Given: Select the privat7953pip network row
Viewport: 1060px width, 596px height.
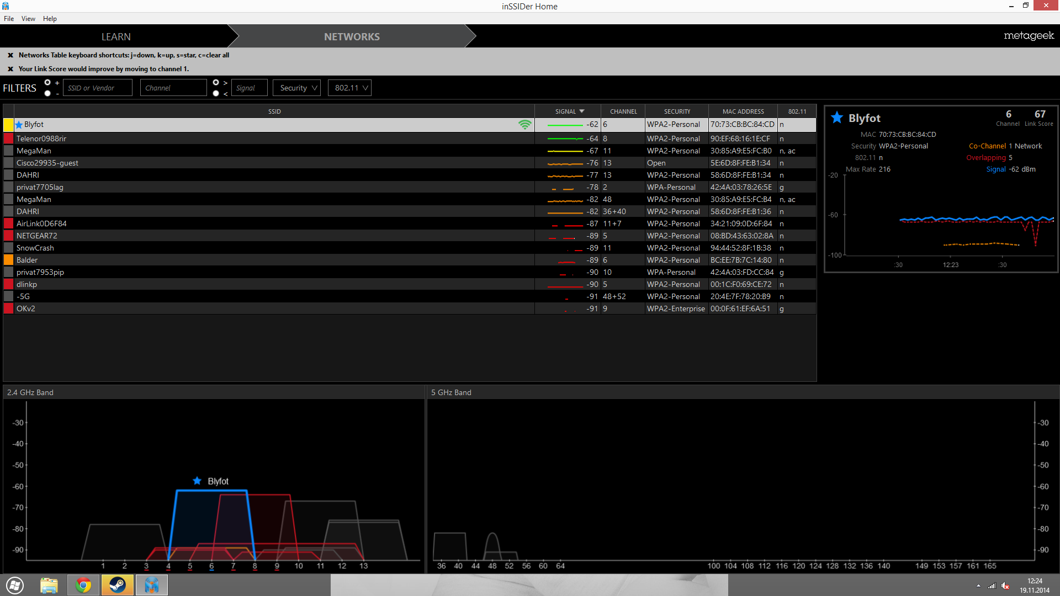Looking at the screenshot, I should point(410,272).
